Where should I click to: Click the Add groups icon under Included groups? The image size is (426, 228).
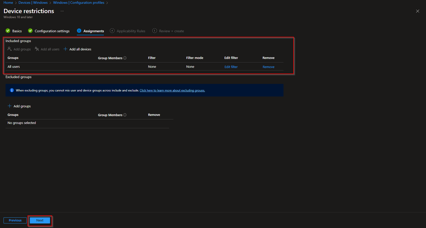[9, 49]
